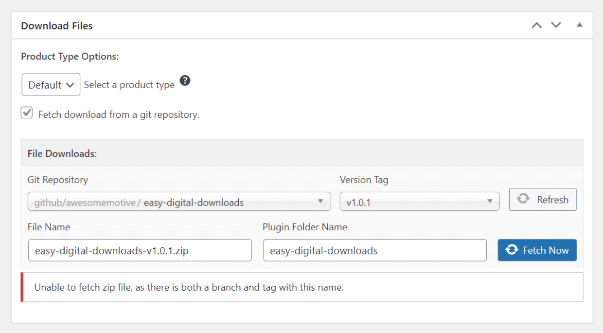Viewport: 603px width, 333px height.
Task: Click the Download Files panel title
Action: [x=57, y=26]
